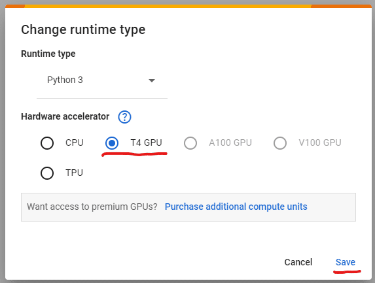Screen dimensions: 375x283
Task: Click the Runtime type heading text
Action: pos(48,54)
